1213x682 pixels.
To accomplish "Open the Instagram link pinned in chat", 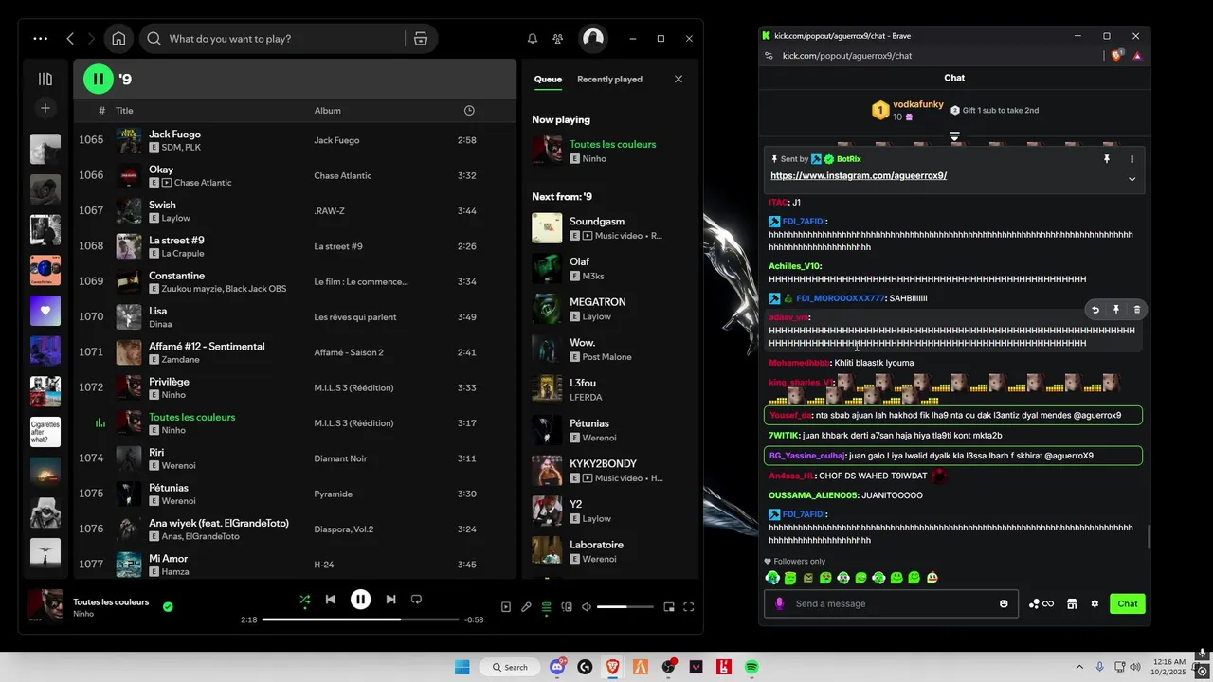I will 859,176.
